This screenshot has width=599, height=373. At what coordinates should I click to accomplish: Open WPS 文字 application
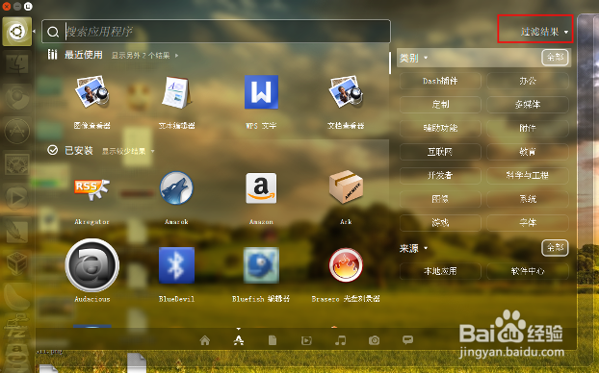[x=261, y=92]
